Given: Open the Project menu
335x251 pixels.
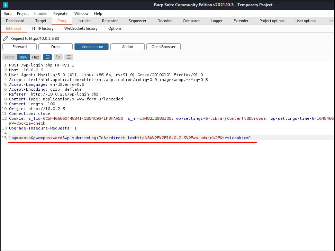Looking at the screenshot, I should click(23, 14).
